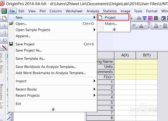Click dropdown arrow right of Project submenu

coord(132,18)
